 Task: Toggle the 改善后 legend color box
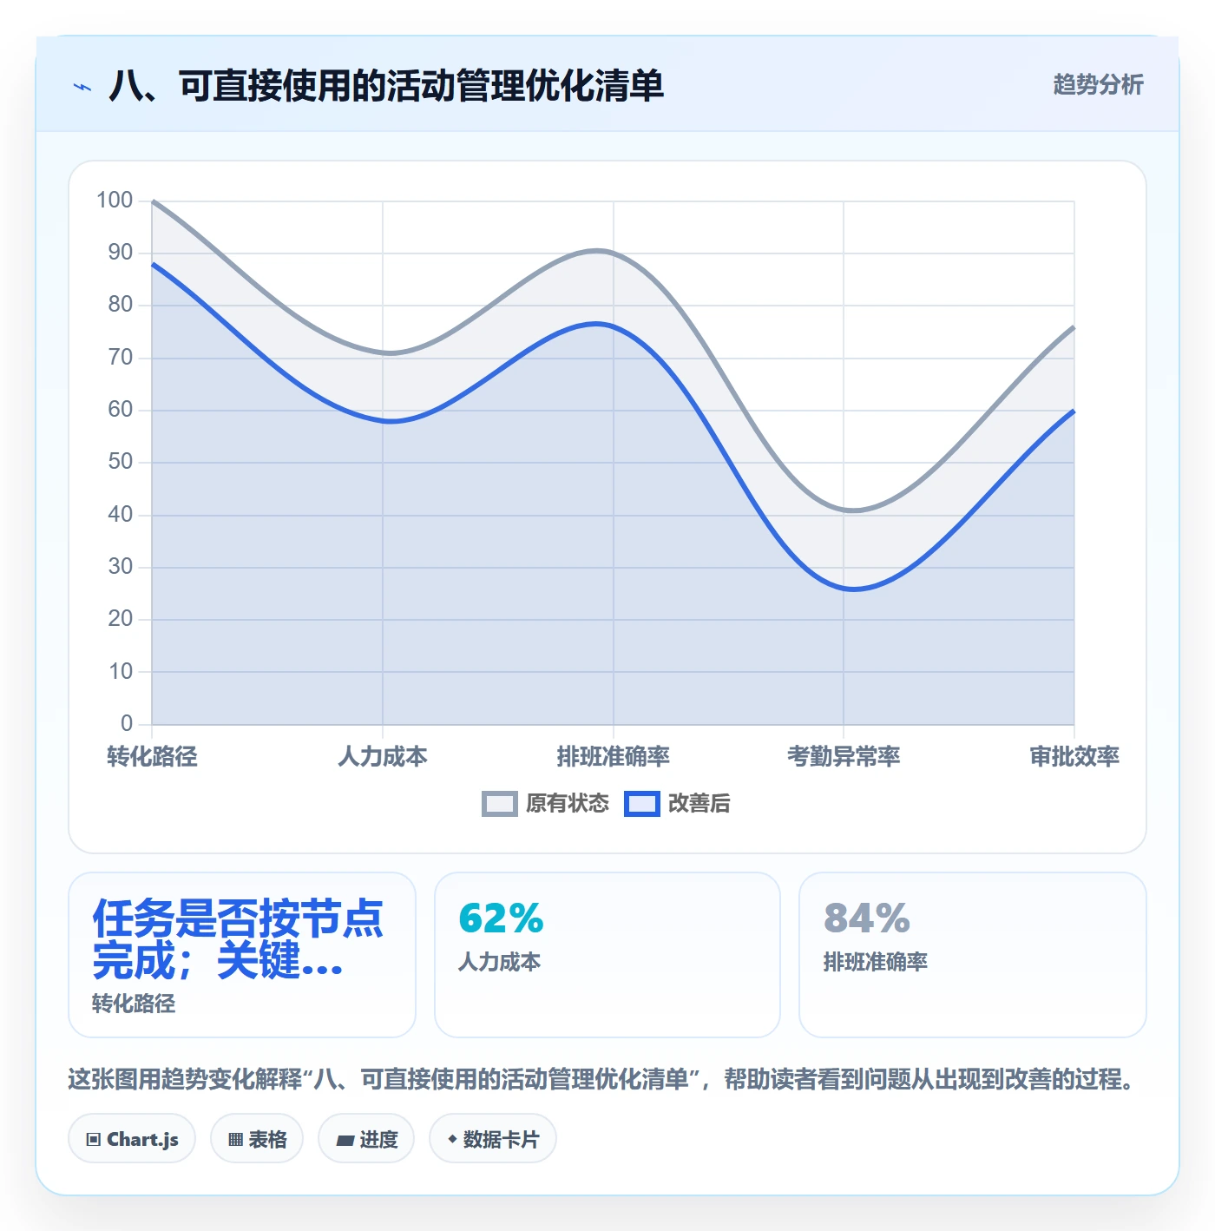point(641,804)
